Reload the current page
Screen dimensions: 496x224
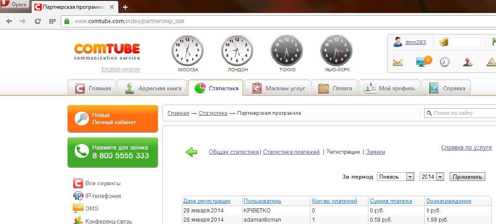coord(38,21)
